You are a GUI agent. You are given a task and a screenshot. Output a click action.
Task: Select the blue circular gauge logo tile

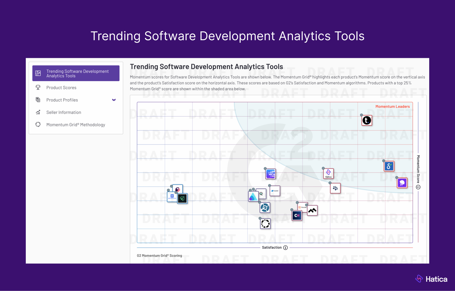(265, 208)
